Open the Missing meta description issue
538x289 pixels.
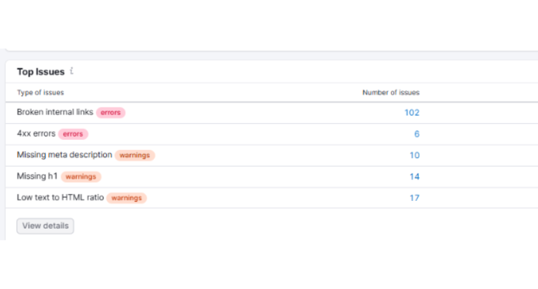click(x=64, y=155)
